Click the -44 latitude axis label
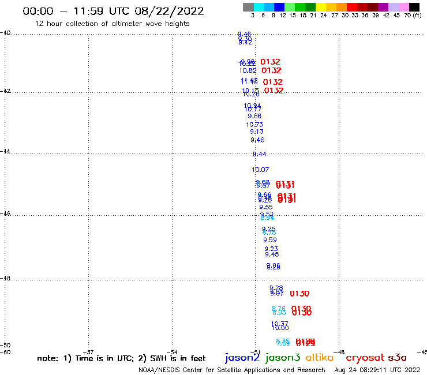Screen dimensions: 427x375 pos(5,151)
